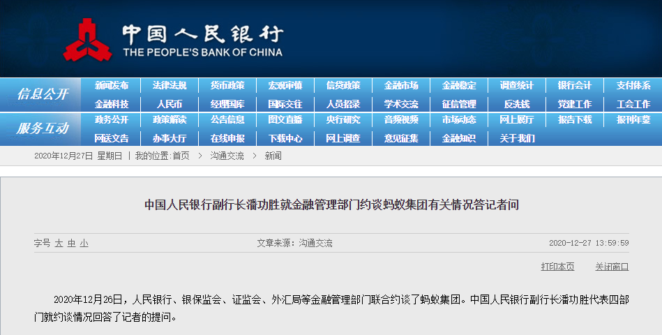Open 征信管理 section
Screen dimensions: 662x335
[459, 104]
